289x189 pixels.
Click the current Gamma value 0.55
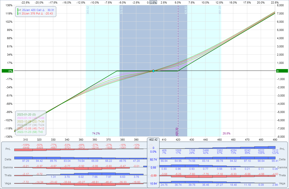(153, 168)
